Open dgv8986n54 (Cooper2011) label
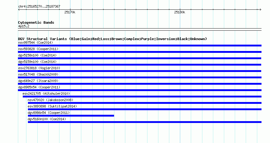This screenshot has height=143, width=270. point(49,113)
